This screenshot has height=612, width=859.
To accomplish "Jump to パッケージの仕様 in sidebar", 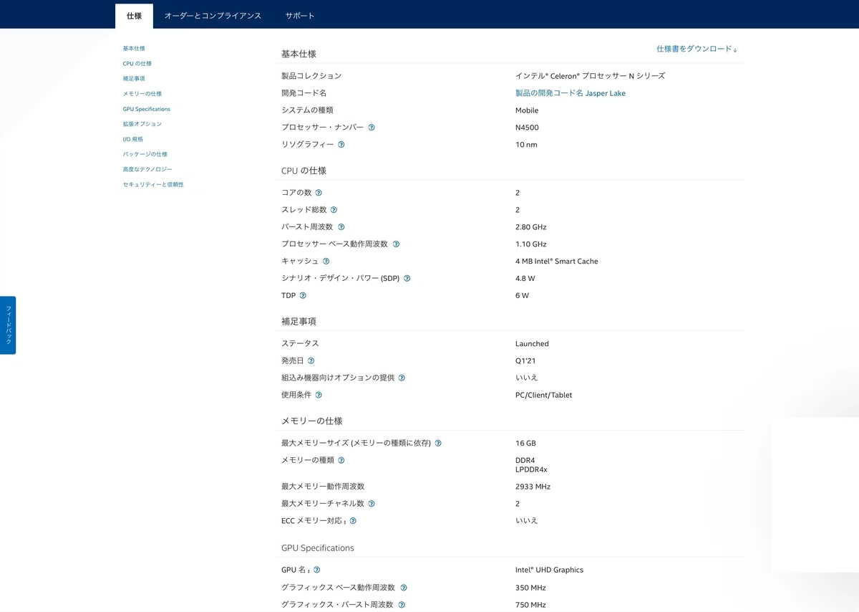I will pos(145,154).
